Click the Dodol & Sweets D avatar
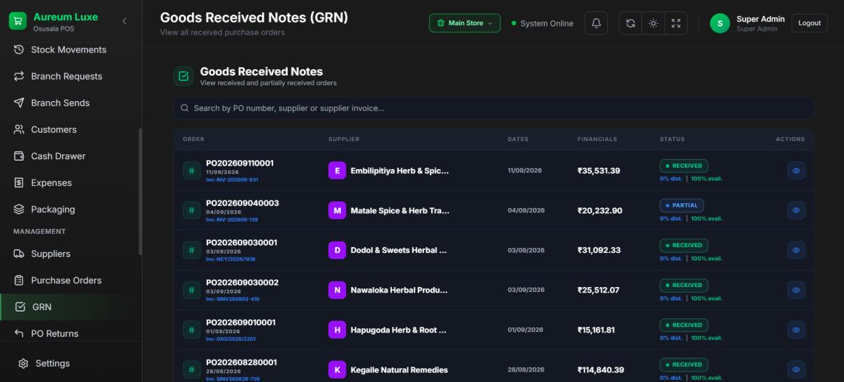Image resolution: width=844 pixels, height=382 pixels. (337, 250)
